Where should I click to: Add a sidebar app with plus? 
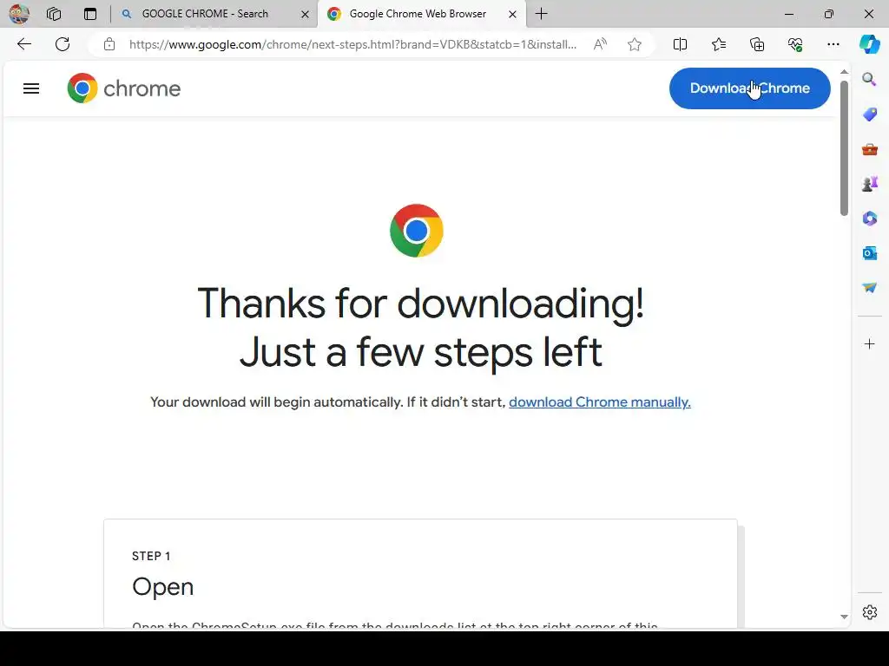869,343
